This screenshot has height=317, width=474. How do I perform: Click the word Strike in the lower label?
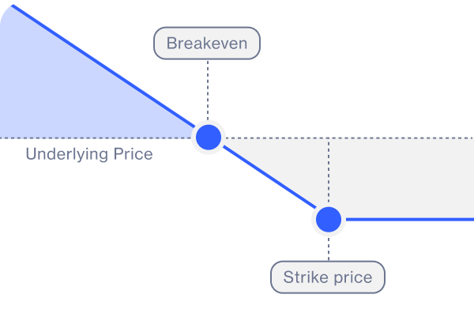click(x=305, y=277)
